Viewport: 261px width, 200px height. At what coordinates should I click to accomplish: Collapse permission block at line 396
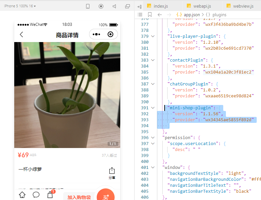153,137
